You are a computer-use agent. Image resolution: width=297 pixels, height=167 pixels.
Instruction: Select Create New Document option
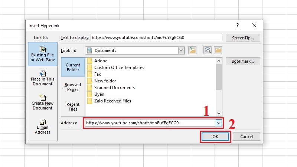click(x=43, y=102)
